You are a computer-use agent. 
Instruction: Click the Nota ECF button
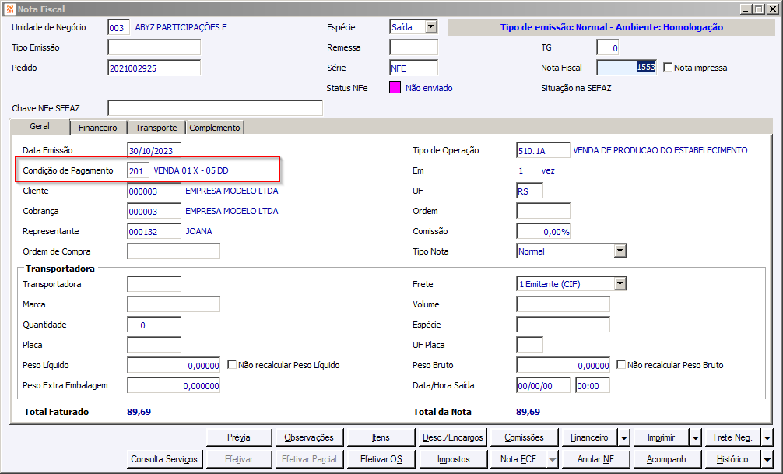coord(518,459)
